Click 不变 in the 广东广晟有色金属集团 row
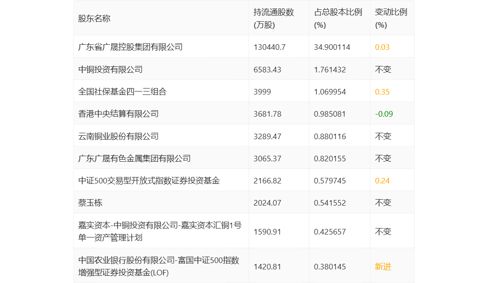 coord(383,158)
